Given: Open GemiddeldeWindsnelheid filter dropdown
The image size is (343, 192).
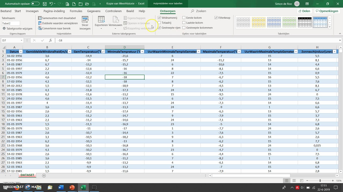Looking at the screenshot, I should (x=69, y=52).
